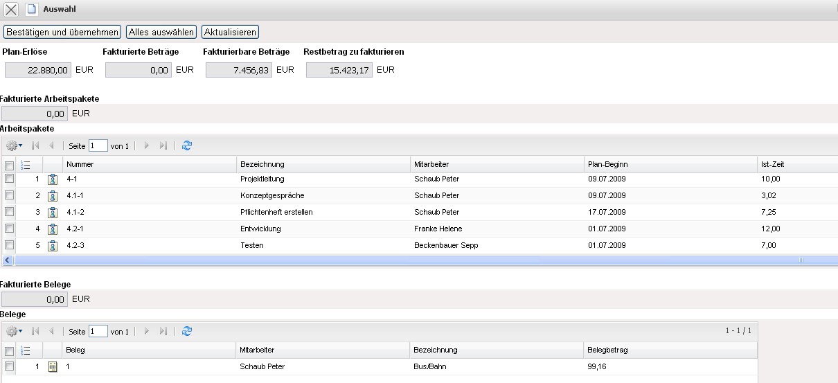838x383 pixels.
Task: Open the gear settings dropdown above Belege
Action: pyautogui.click(x=14, y=331)
